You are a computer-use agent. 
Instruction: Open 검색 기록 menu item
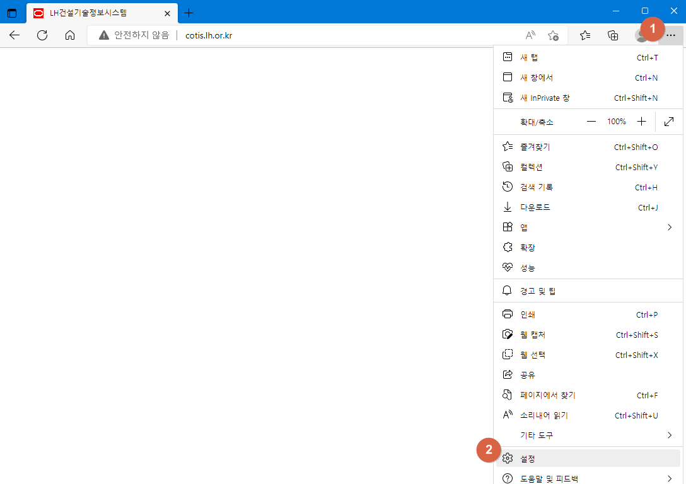pos(588,187)
